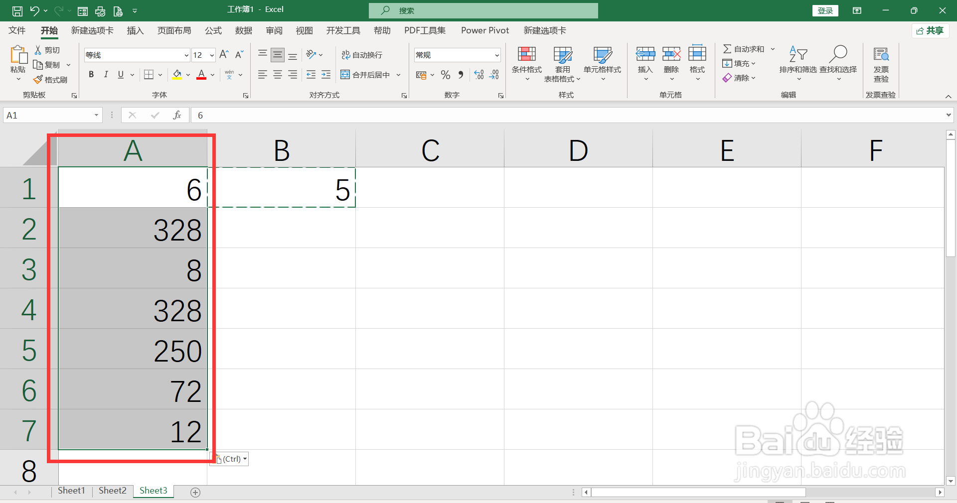This screenshot has height=503, width=957.
Task: Expand the formula bar
Action: [x=948, y=115]
